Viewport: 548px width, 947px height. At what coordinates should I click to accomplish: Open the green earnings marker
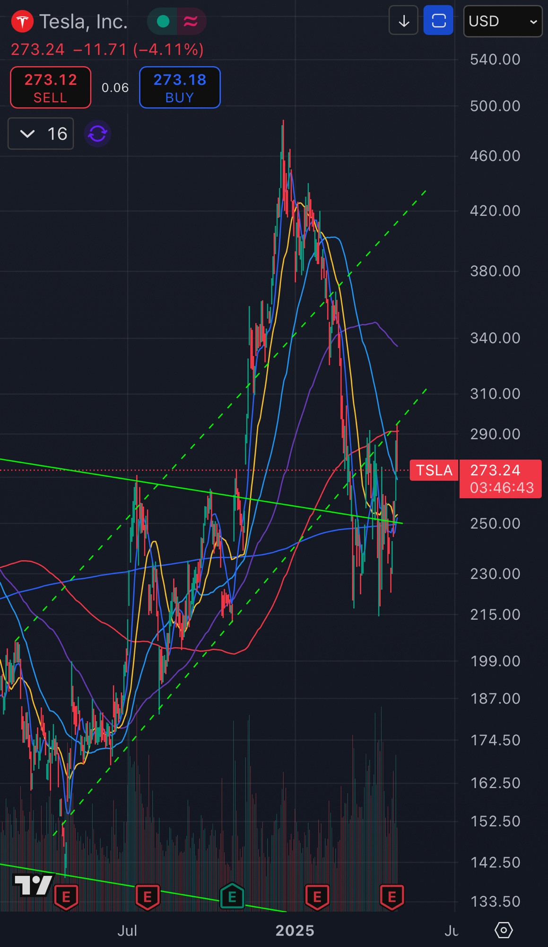tap(232, 896)
